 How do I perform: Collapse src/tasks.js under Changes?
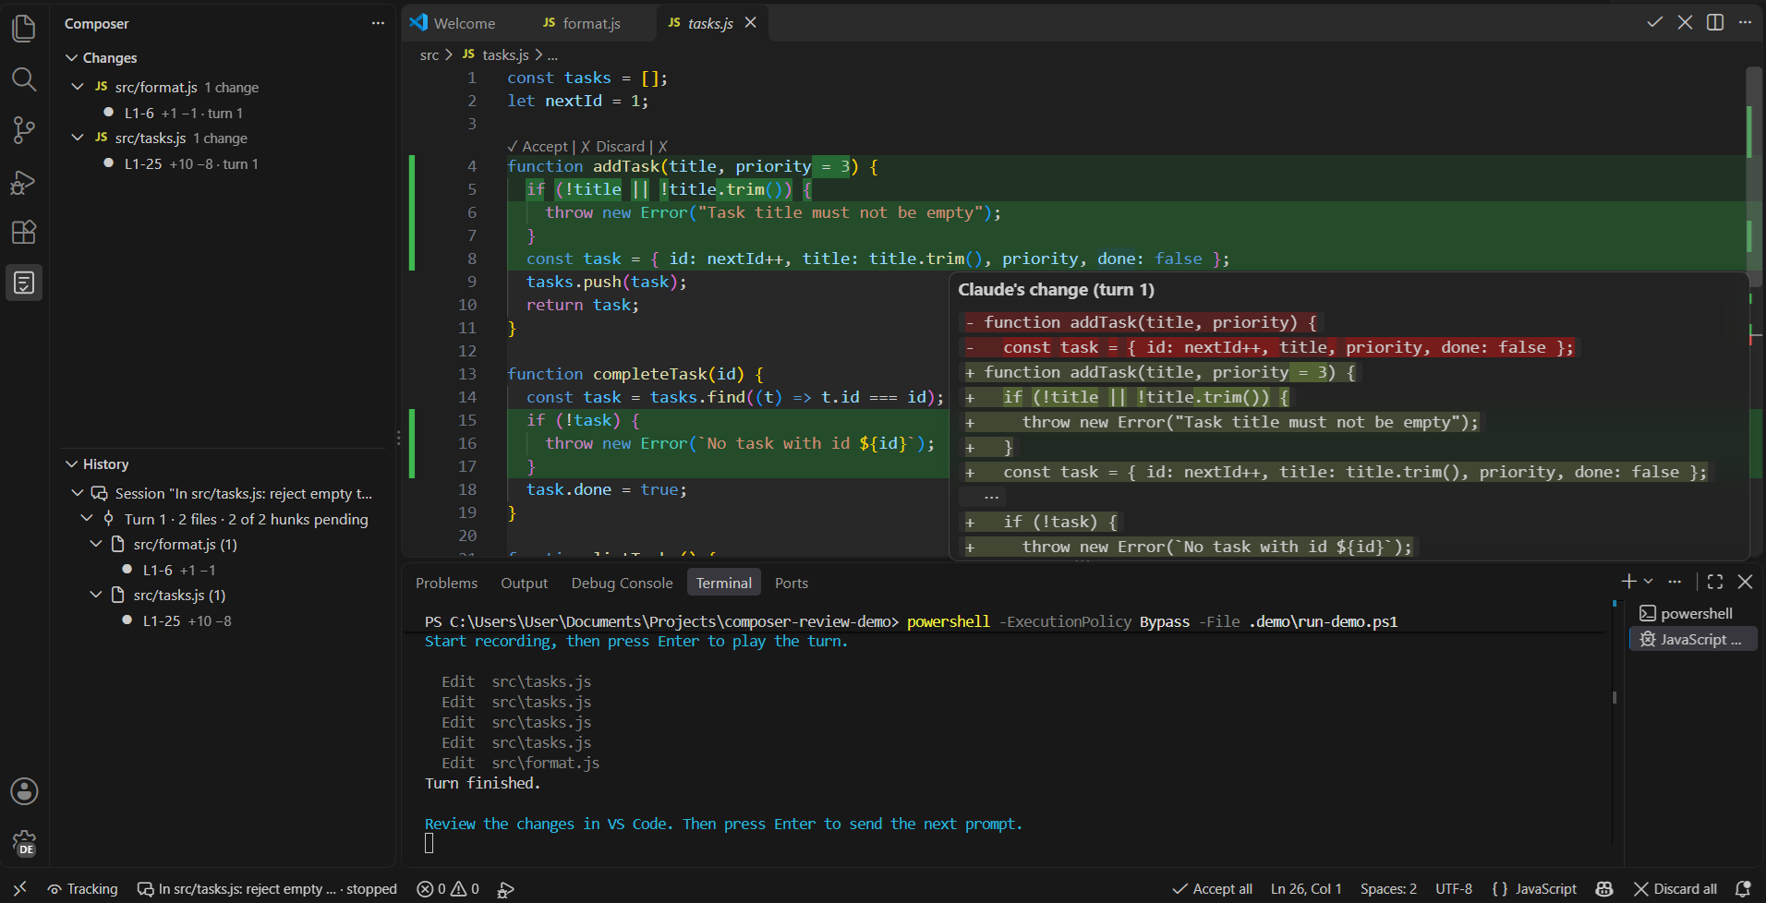pos(78,138)
